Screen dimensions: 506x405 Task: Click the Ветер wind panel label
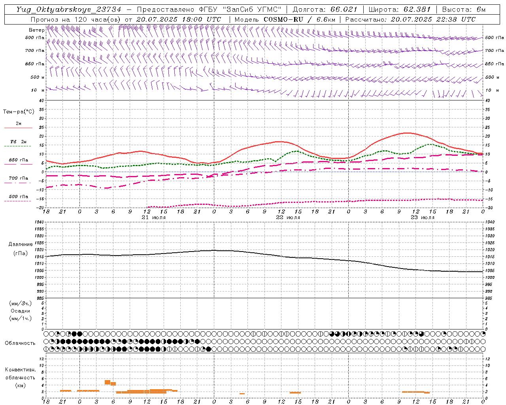click(x=36, y=30)
